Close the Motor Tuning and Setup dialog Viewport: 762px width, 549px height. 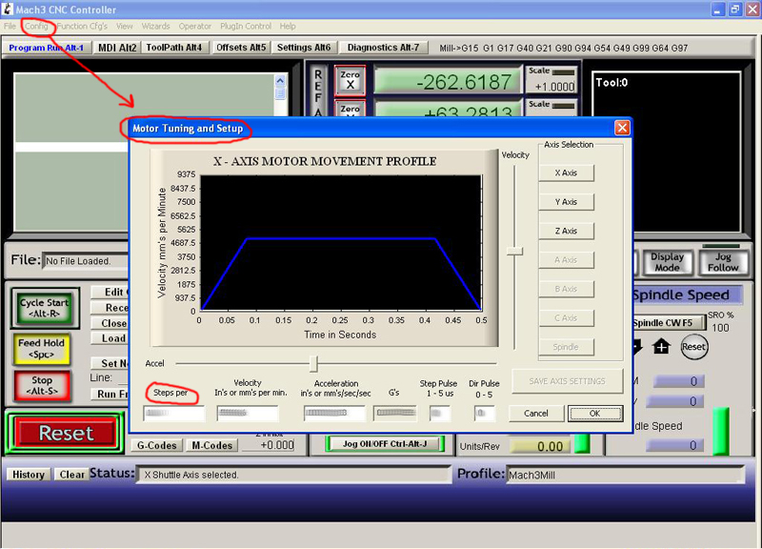622,128
